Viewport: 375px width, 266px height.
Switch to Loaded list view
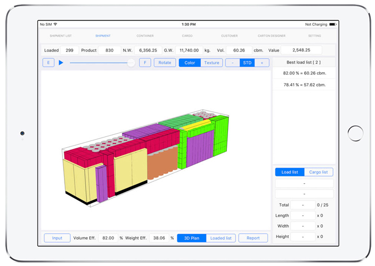221,238
